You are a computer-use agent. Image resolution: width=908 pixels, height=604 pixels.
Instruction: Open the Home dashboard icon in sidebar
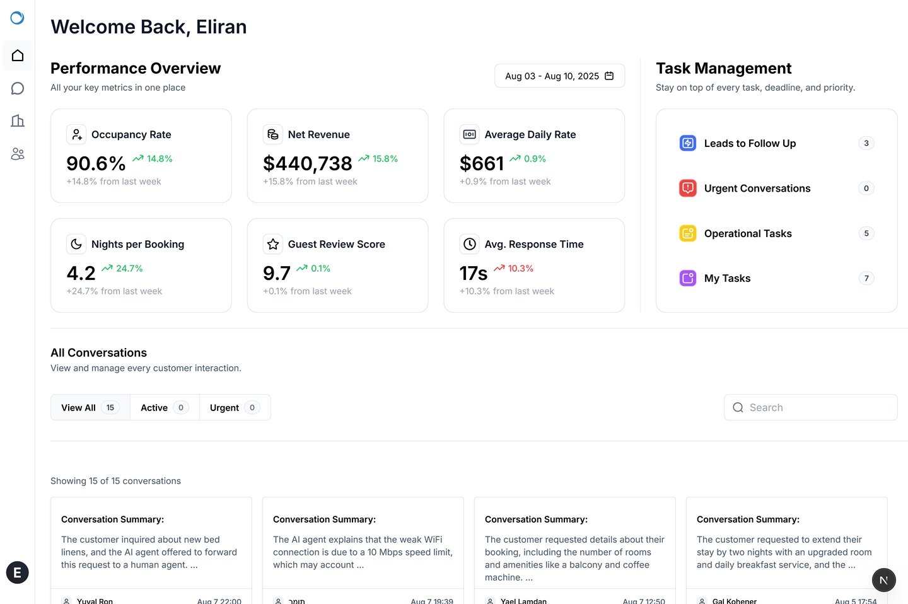pos(17,55)
